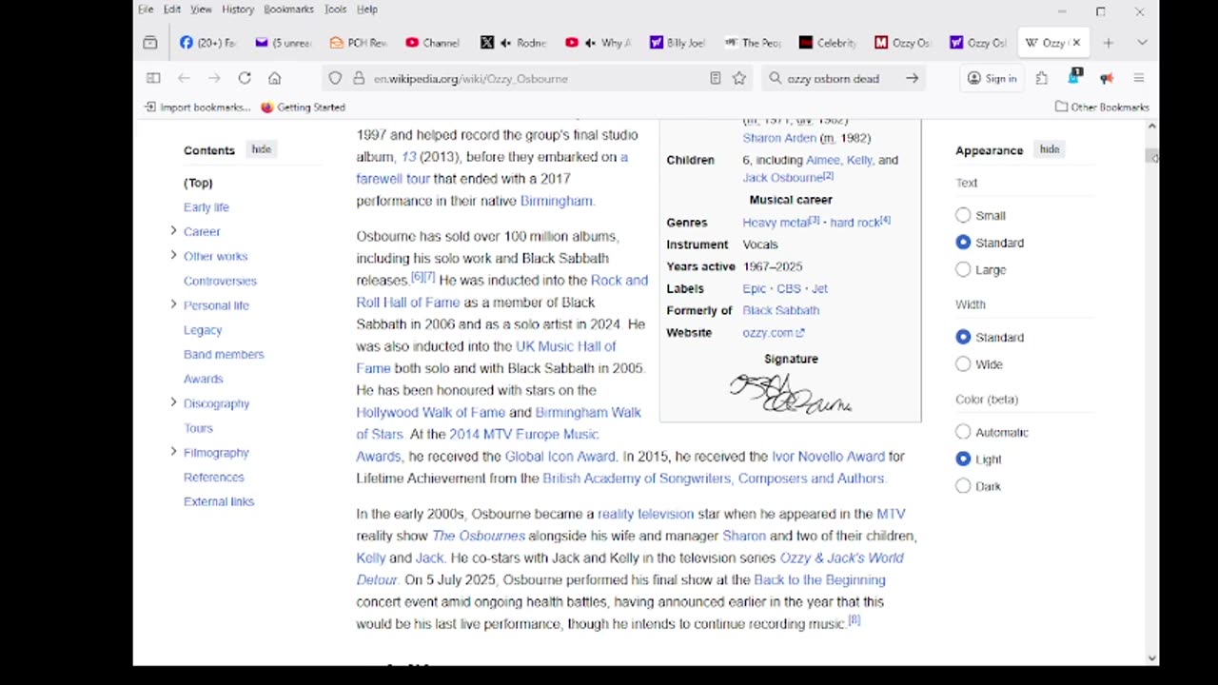The height and width of the screenshot is (685, 1218).
Task: Click the badged extension icon in toolbar
Action: coord(1075,76)
